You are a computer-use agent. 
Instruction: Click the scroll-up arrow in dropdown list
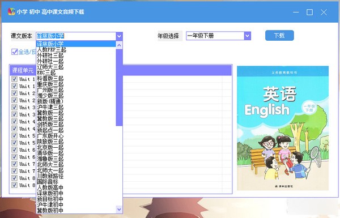[119, 45]
